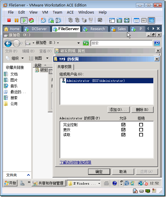Check Allow for 读取 permission

123,135
